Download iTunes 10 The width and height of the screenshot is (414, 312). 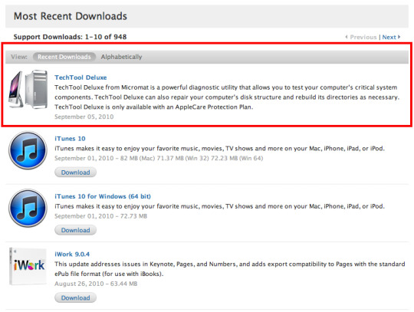[75, 172]
